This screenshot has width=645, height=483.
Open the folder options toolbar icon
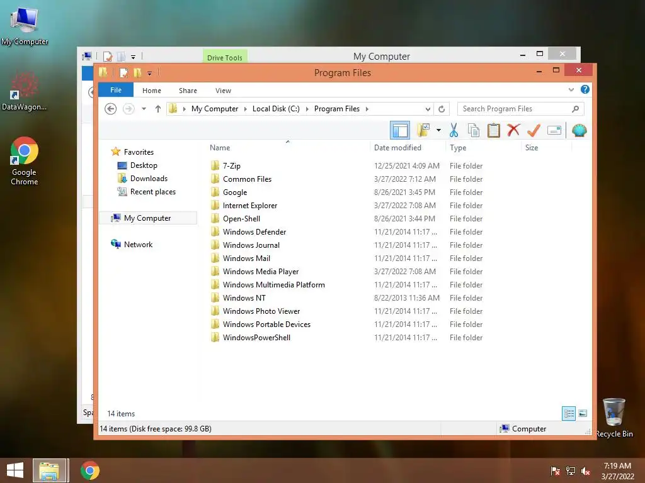pyautogui.click(x=423, y=131)
